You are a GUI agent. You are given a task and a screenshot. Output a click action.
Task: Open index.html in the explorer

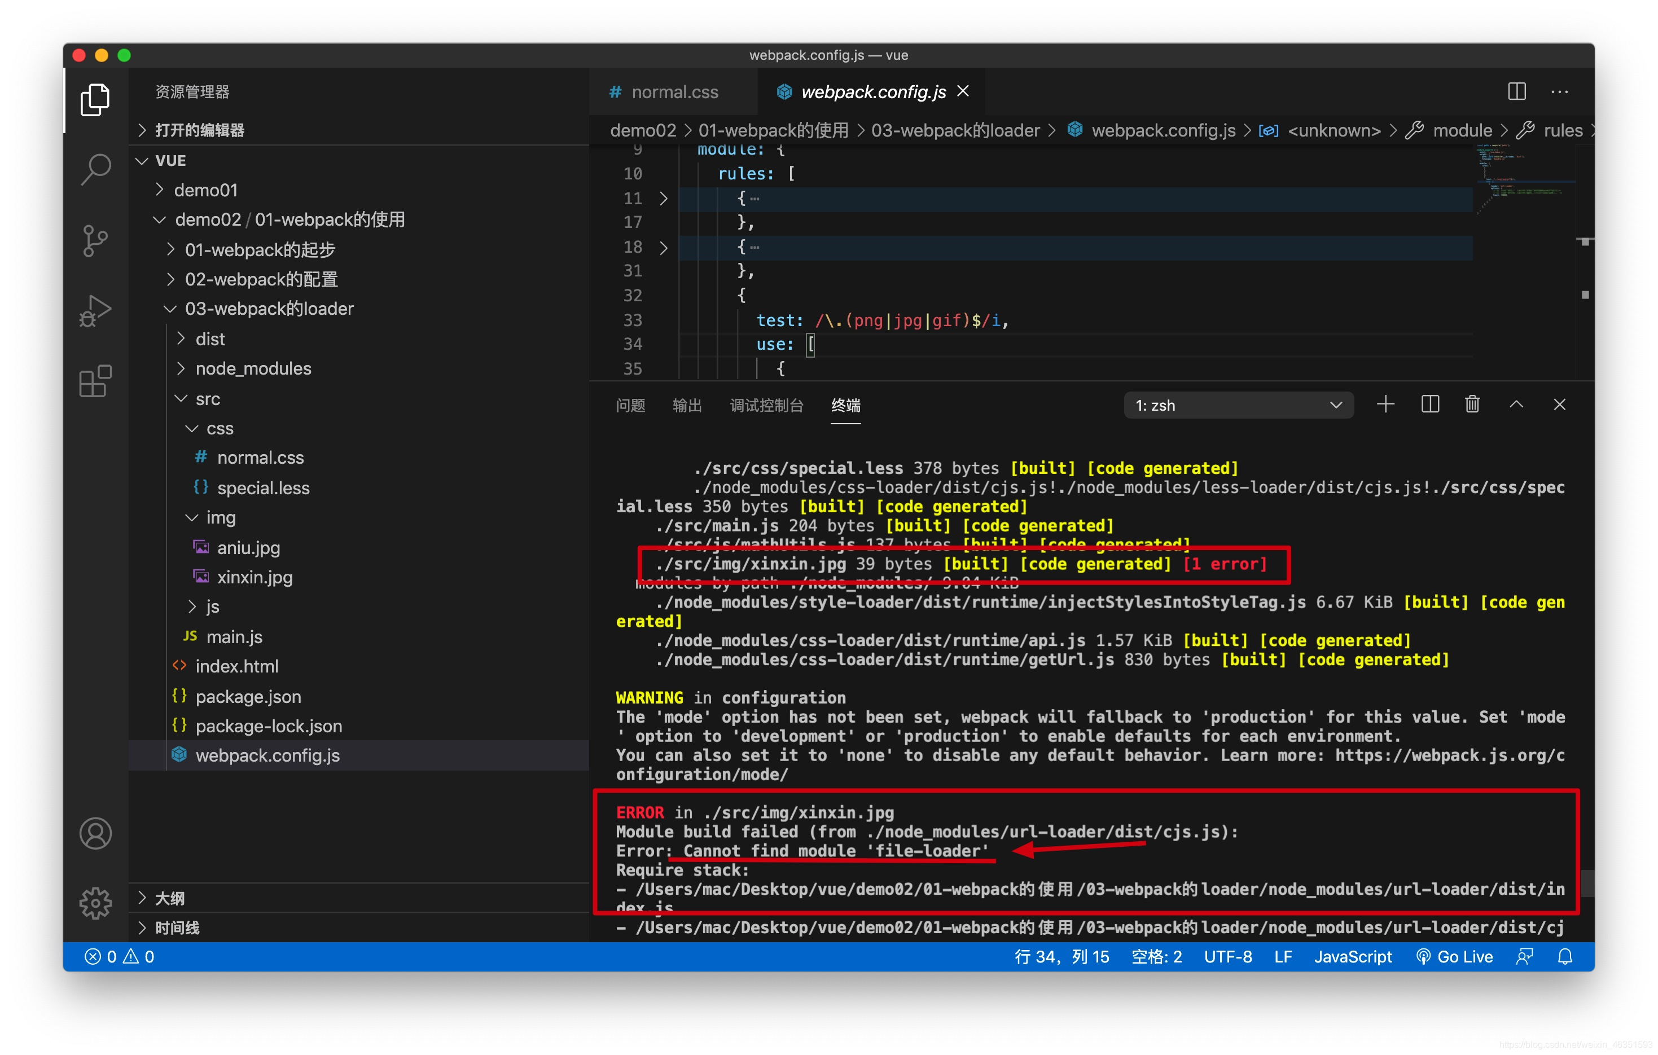click(359, 666)
